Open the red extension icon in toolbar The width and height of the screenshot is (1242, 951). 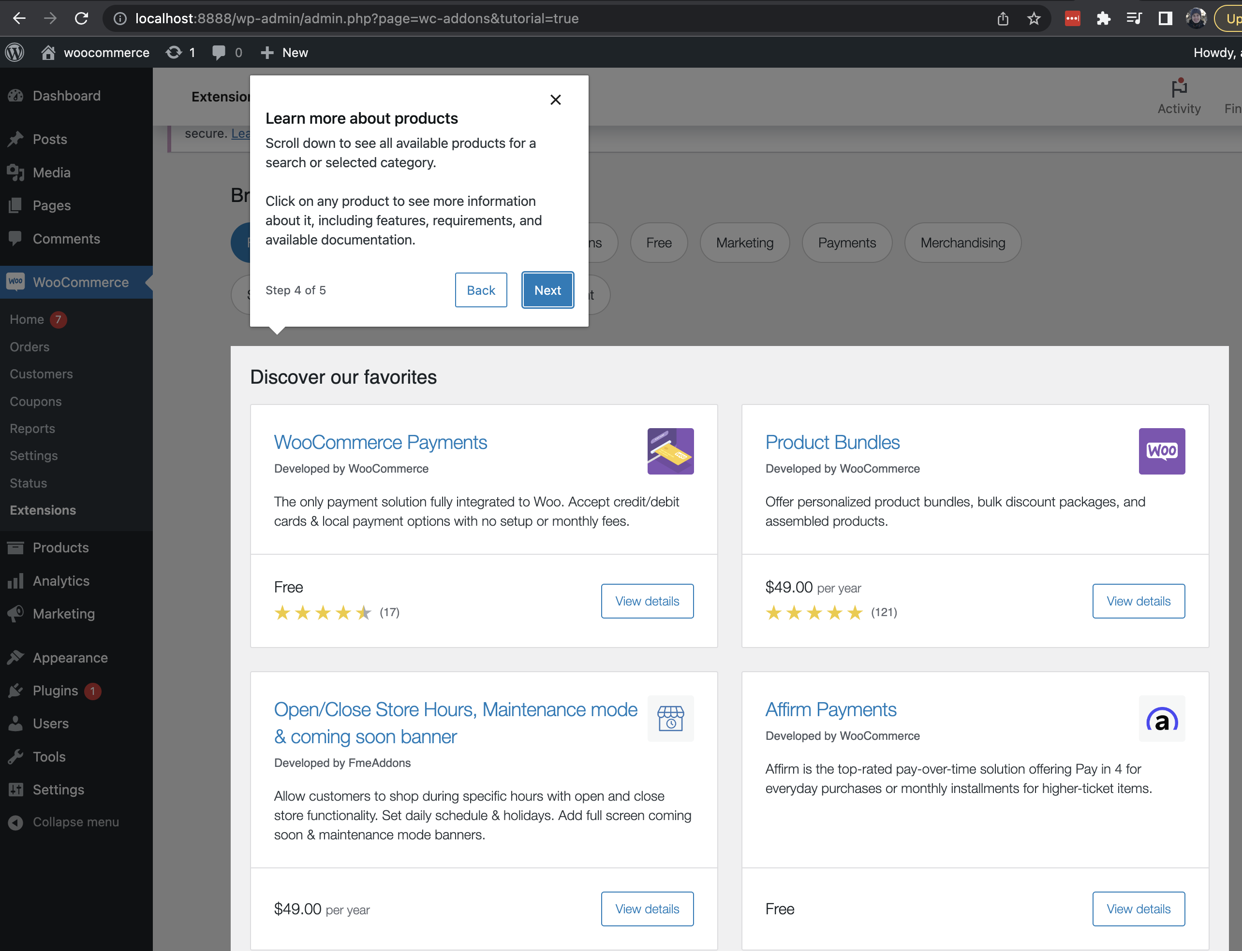(1073, 19)
